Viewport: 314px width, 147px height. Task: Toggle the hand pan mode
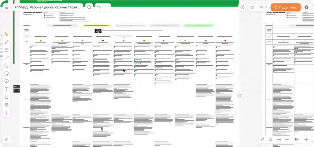pyautogui.click(x=263, y=139)
